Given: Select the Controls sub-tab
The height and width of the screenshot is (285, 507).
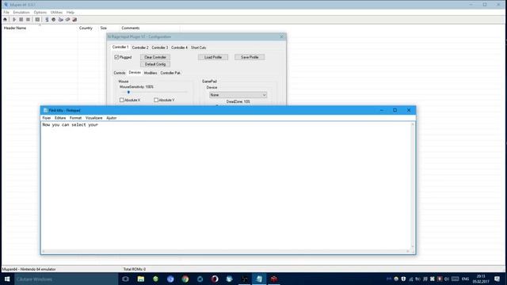Looking at the screenshot, I should pyautogui.click(x=120, y=73).
